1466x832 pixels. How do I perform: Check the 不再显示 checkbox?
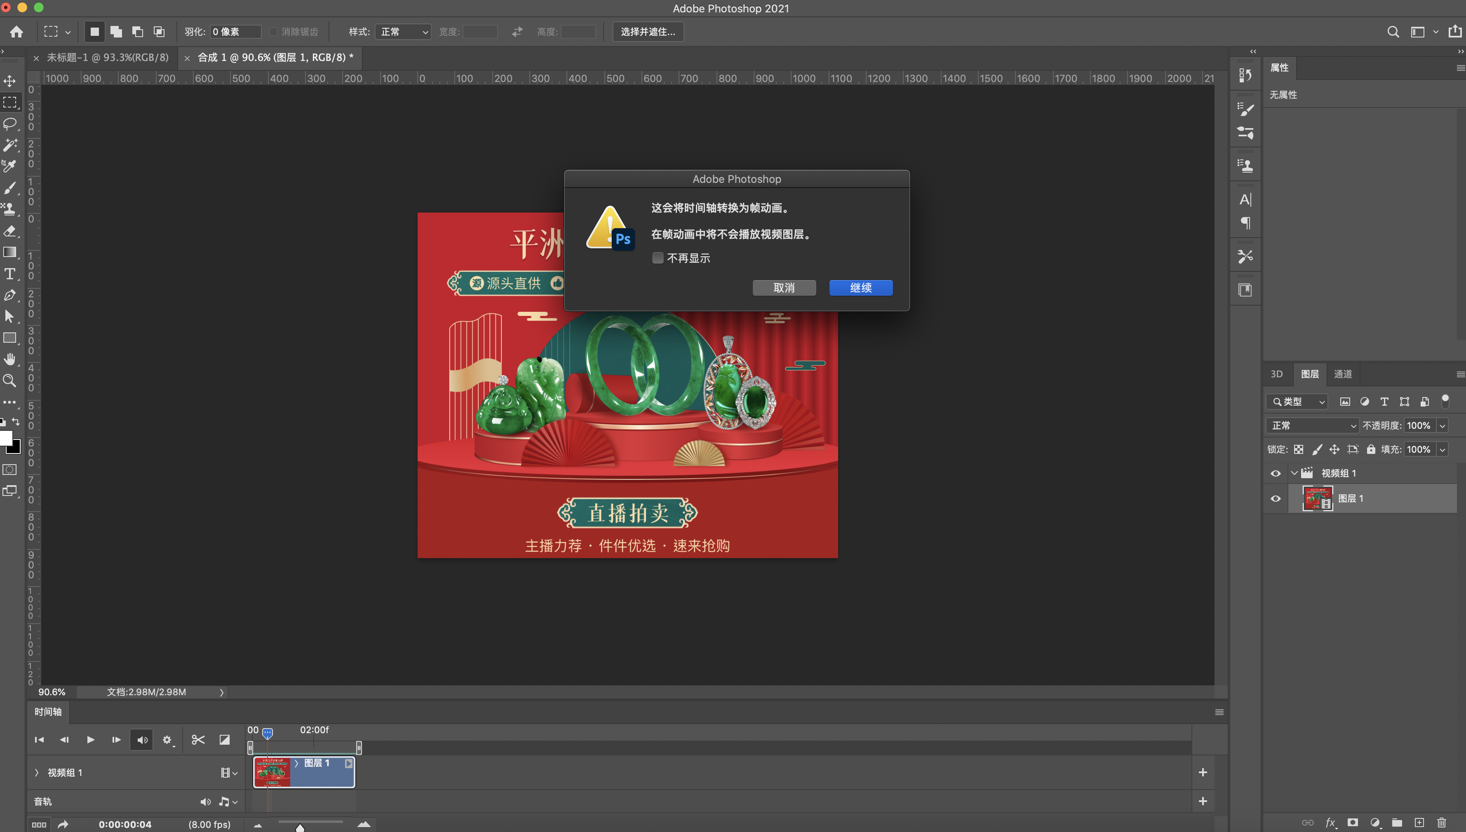(658, 258)
